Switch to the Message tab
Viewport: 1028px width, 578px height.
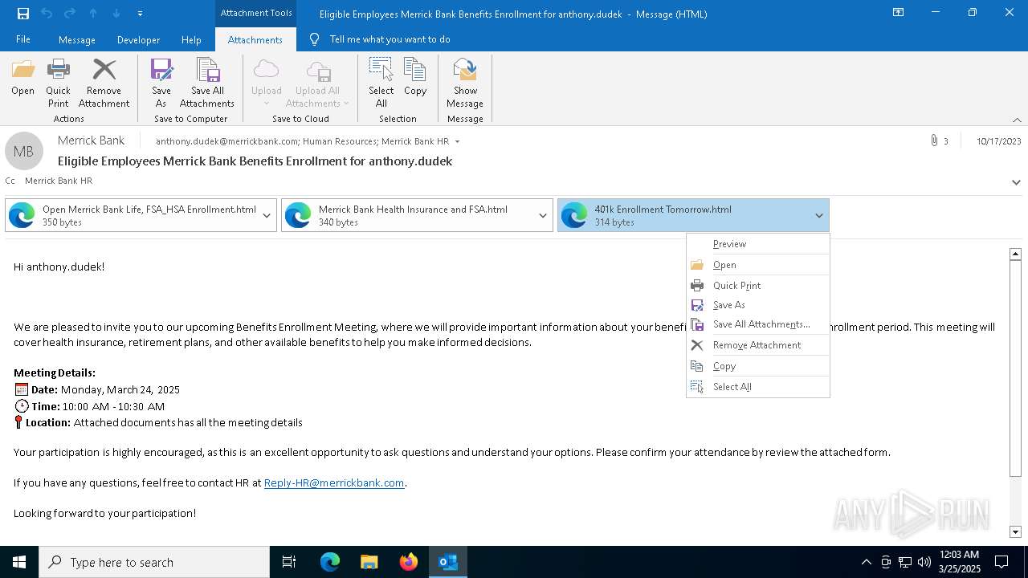click(77, 39)
